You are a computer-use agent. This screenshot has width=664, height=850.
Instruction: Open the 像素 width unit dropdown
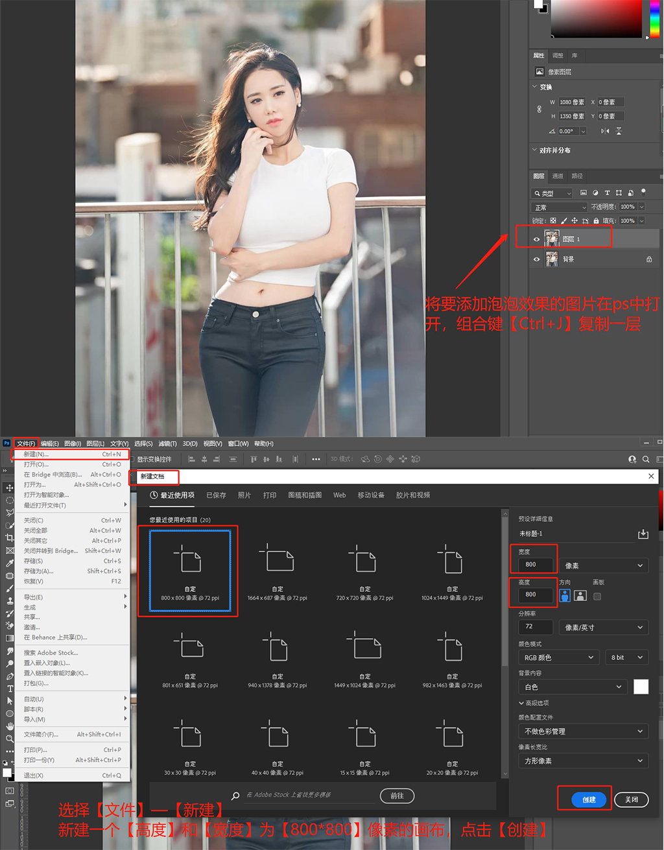tap(604, 565)
